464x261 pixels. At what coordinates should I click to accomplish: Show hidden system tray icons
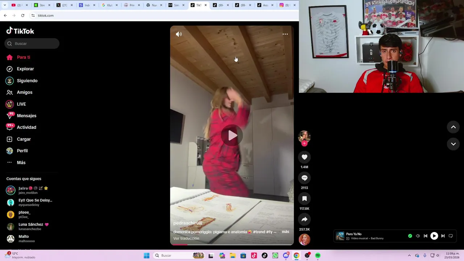click(409, 256)
